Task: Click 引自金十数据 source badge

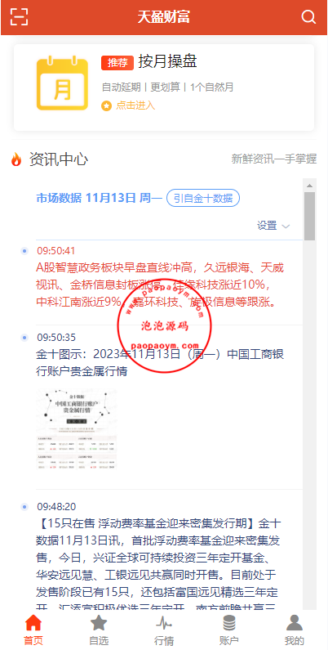Action: pyautogui.click(x=203, y=198)
